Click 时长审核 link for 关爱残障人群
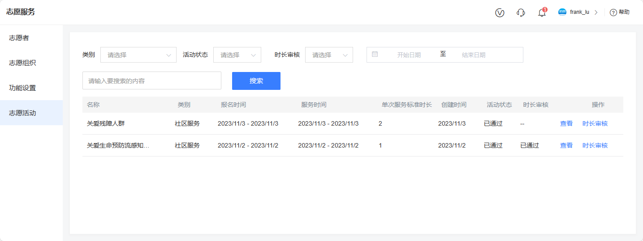 pyautogui.click(x=595, y=123)
